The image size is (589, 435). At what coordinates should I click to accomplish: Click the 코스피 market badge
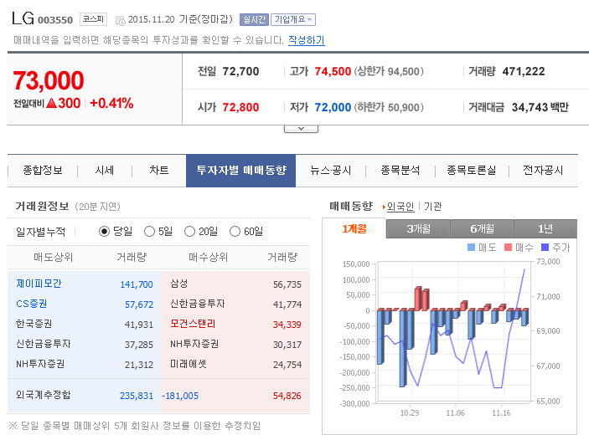(93, 19)
